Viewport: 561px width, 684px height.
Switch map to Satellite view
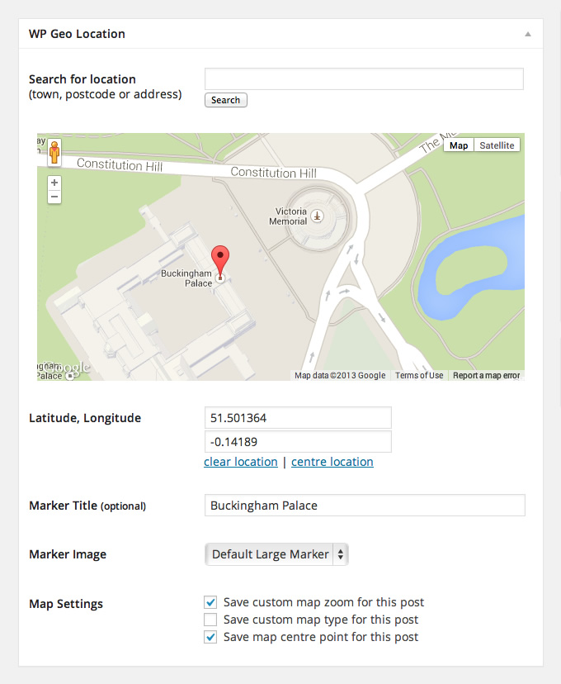[x=497, y=145]
